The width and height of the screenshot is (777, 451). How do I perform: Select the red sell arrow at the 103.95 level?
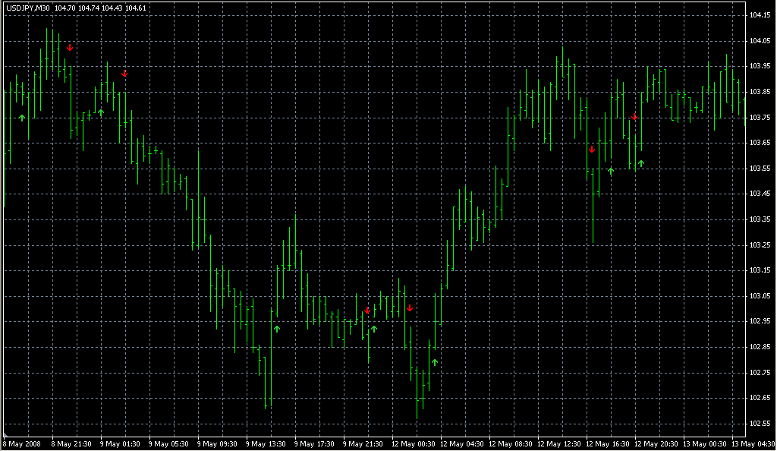tap(124, 74)
